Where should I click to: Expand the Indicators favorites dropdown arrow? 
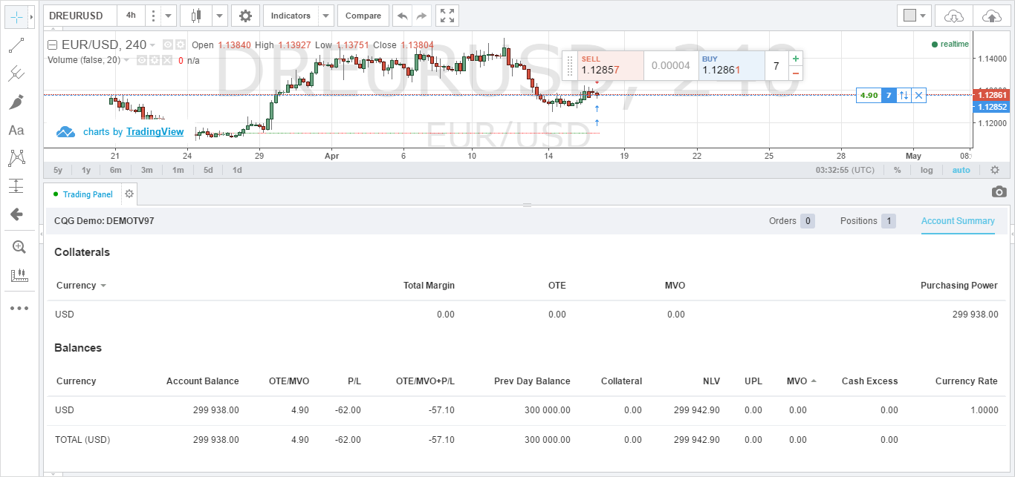click(x=326, y=15)
